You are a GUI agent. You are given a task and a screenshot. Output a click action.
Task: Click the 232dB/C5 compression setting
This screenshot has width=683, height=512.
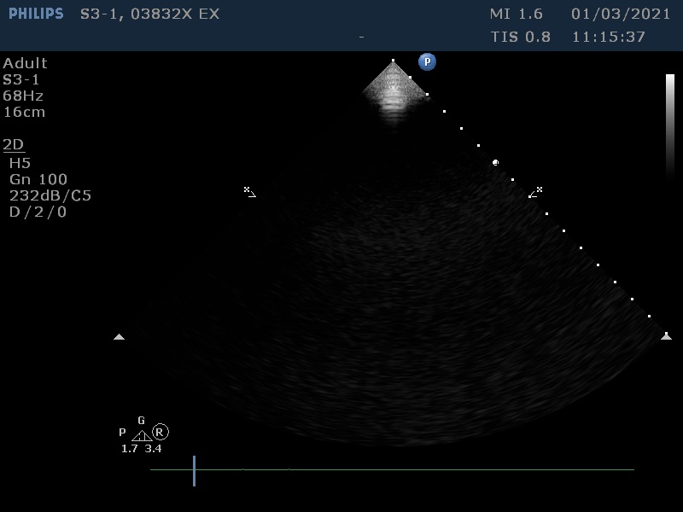pyautogui.click(x=50, y=195)
